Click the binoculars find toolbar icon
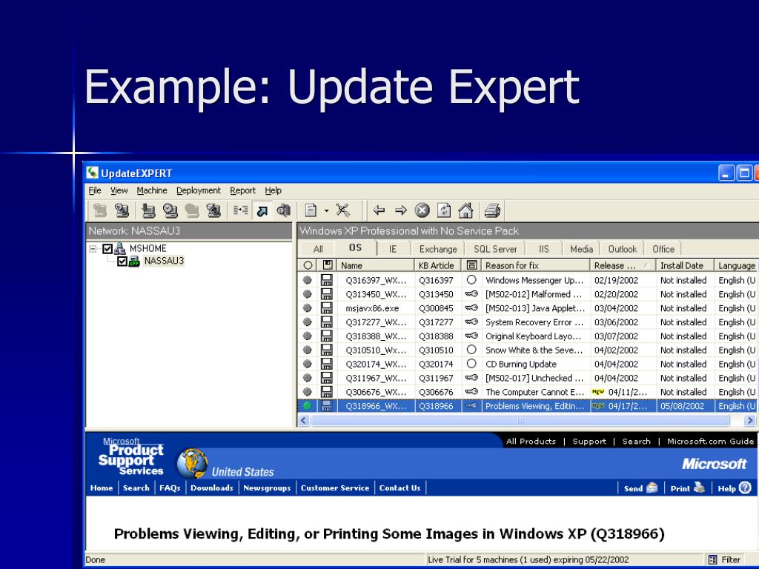The height and width of the screenshot is (569, 759). [x=283, y=210]
